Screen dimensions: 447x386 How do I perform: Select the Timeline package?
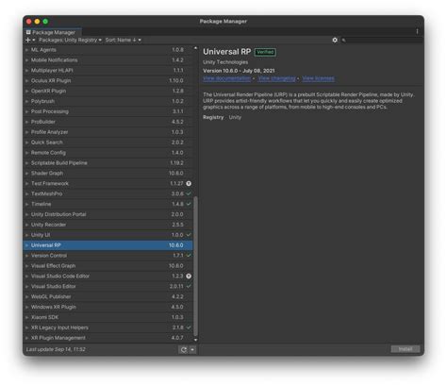coord(108,204)
